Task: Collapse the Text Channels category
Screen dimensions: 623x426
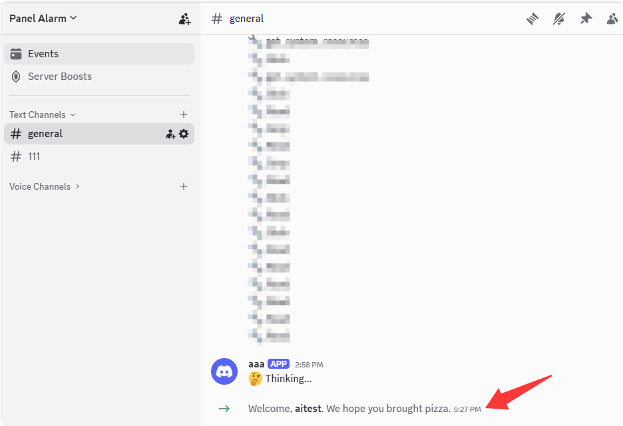Action: pos(43,114)
